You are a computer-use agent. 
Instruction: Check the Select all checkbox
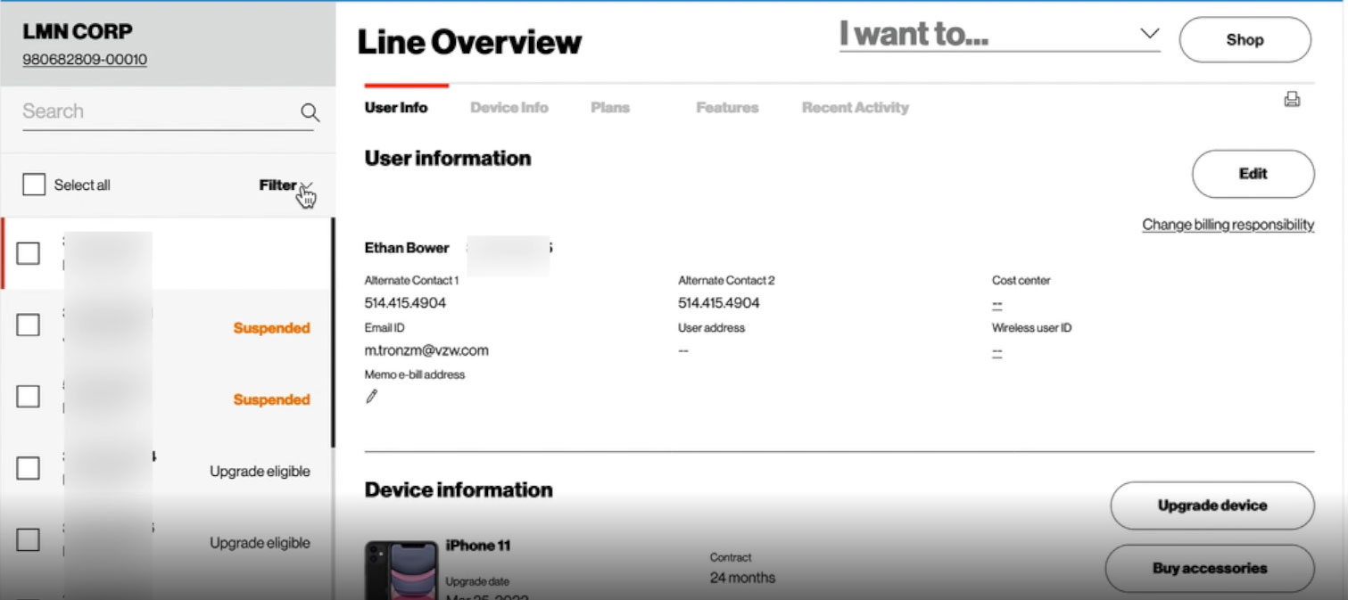[x=34, y=185]
